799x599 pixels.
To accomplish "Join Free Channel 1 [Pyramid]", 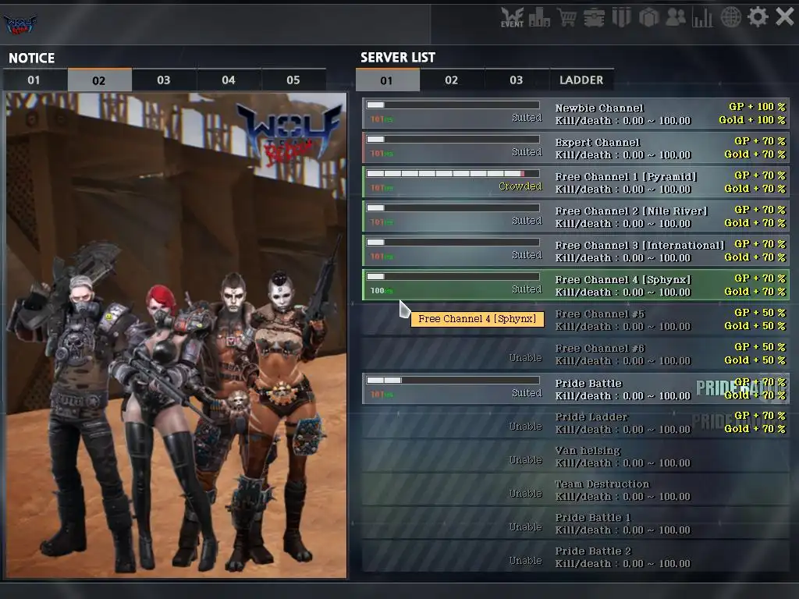I will [x=576, y=182].
